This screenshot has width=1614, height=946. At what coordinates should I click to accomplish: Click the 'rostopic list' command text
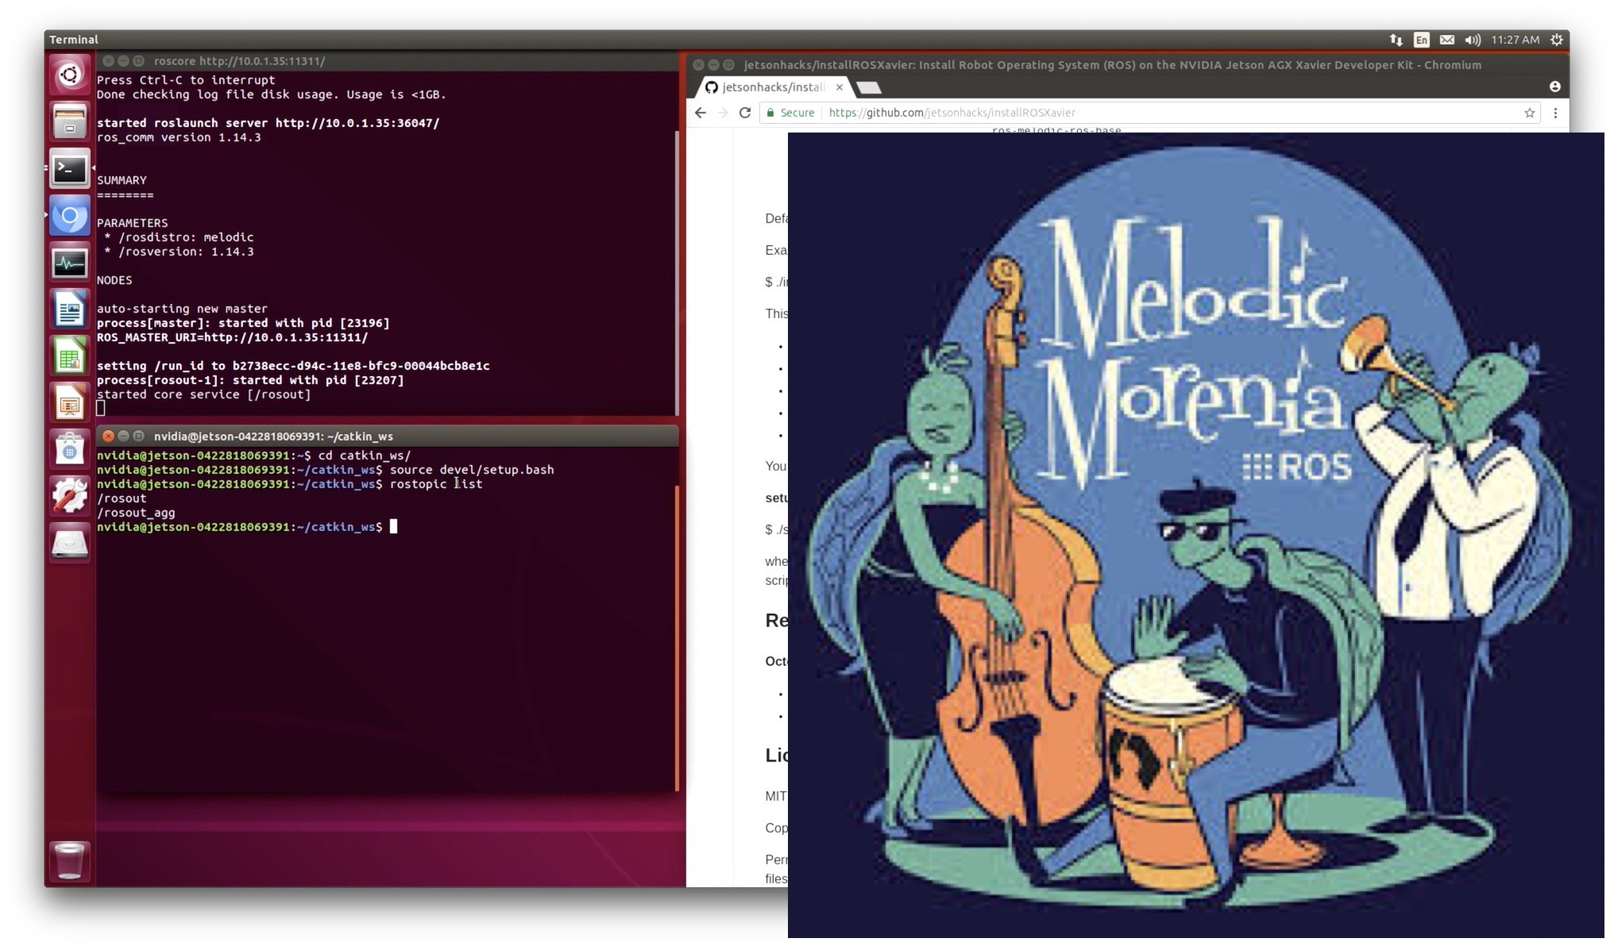click(x=436, y=484)
